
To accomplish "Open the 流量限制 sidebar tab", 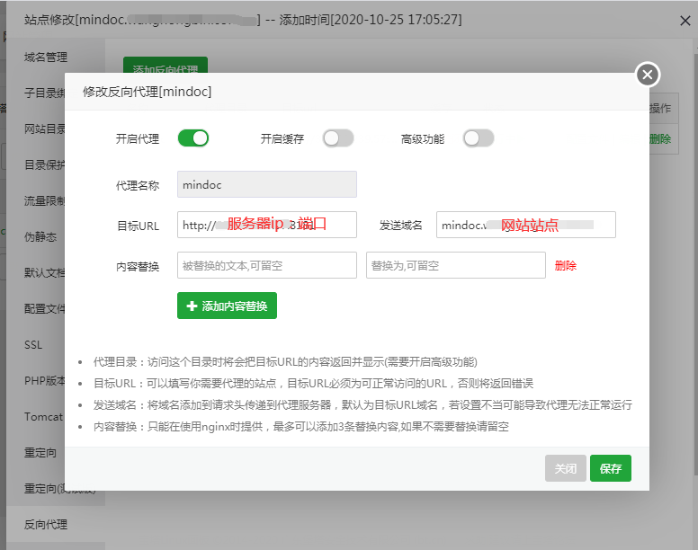I will pyautogui.click(x=44, y=201).
